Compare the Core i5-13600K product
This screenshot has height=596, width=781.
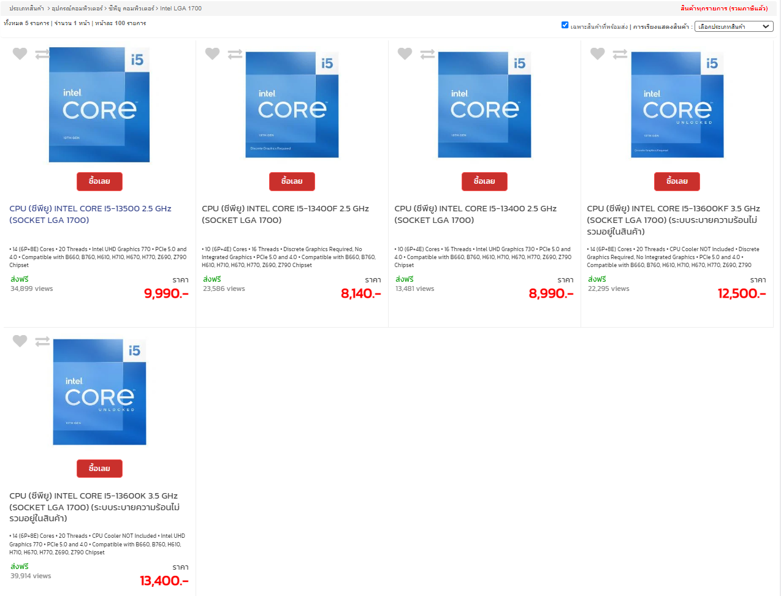pyautogui.click(x=42, y=341)
